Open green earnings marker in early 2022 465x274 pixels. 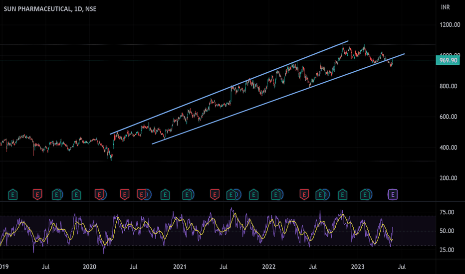click(276, 195)
